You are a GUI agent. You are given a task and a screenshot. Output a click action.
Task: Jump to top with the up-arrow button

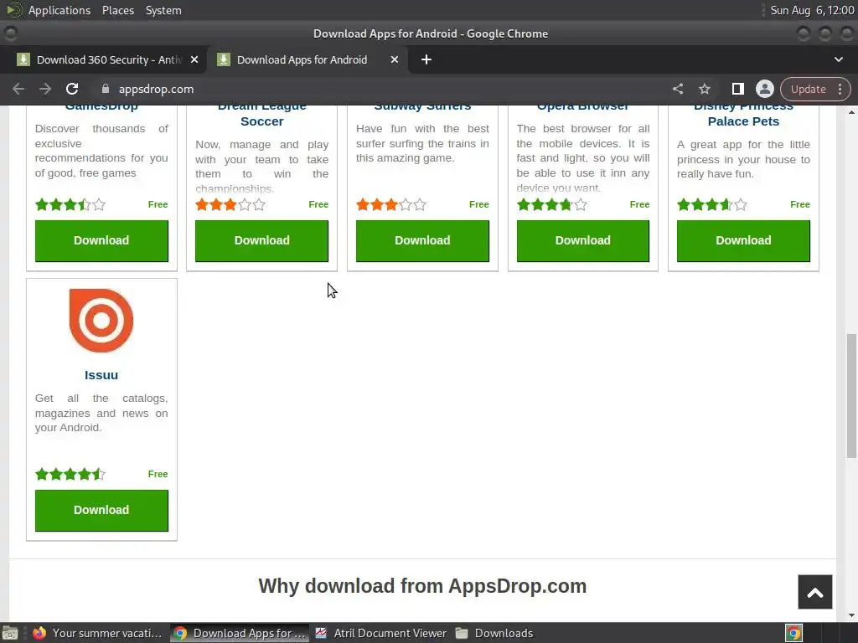(815, 592)
